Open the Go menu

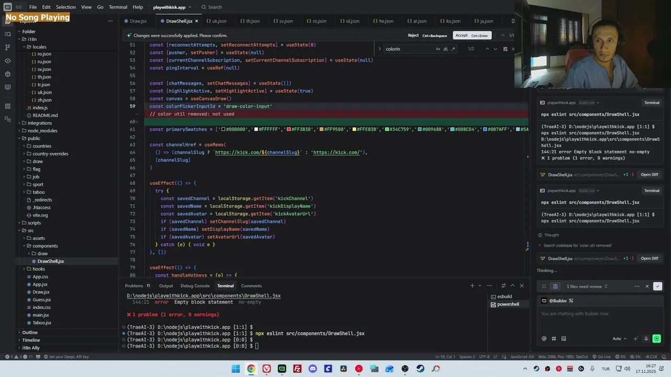tap(100, 7)
